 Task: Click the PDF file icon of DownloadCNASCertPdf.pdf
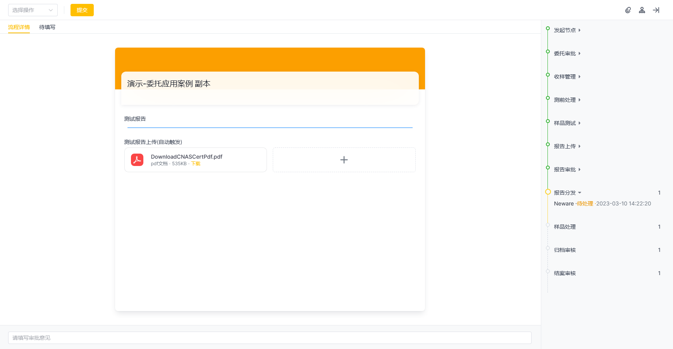click(137, 160)
